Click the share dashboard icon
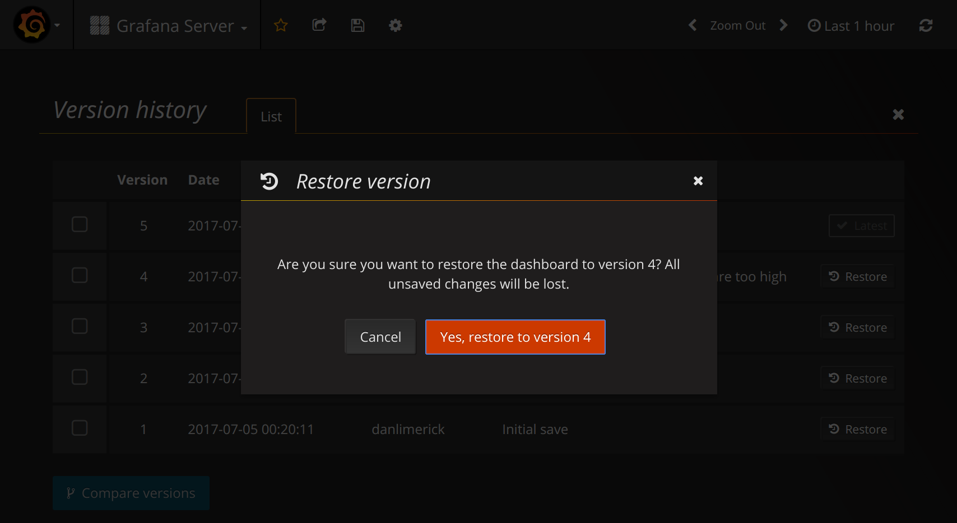957x523 pixels. pyautogui.click(x=319, y=25)
